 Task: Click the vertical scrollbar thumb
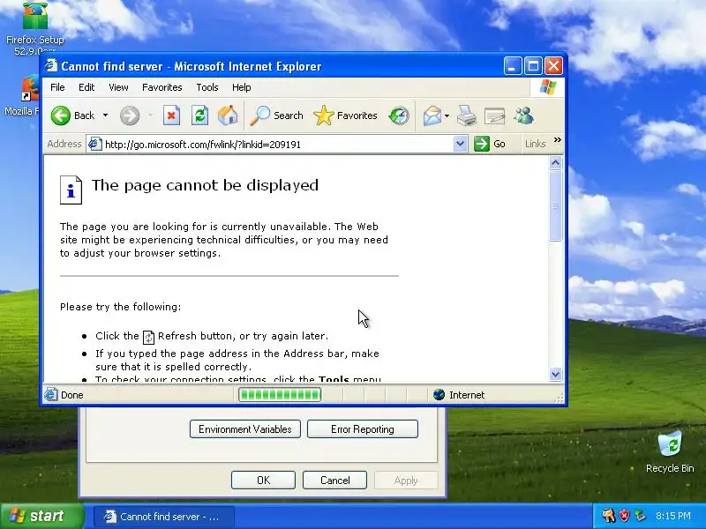click(556, 206)
